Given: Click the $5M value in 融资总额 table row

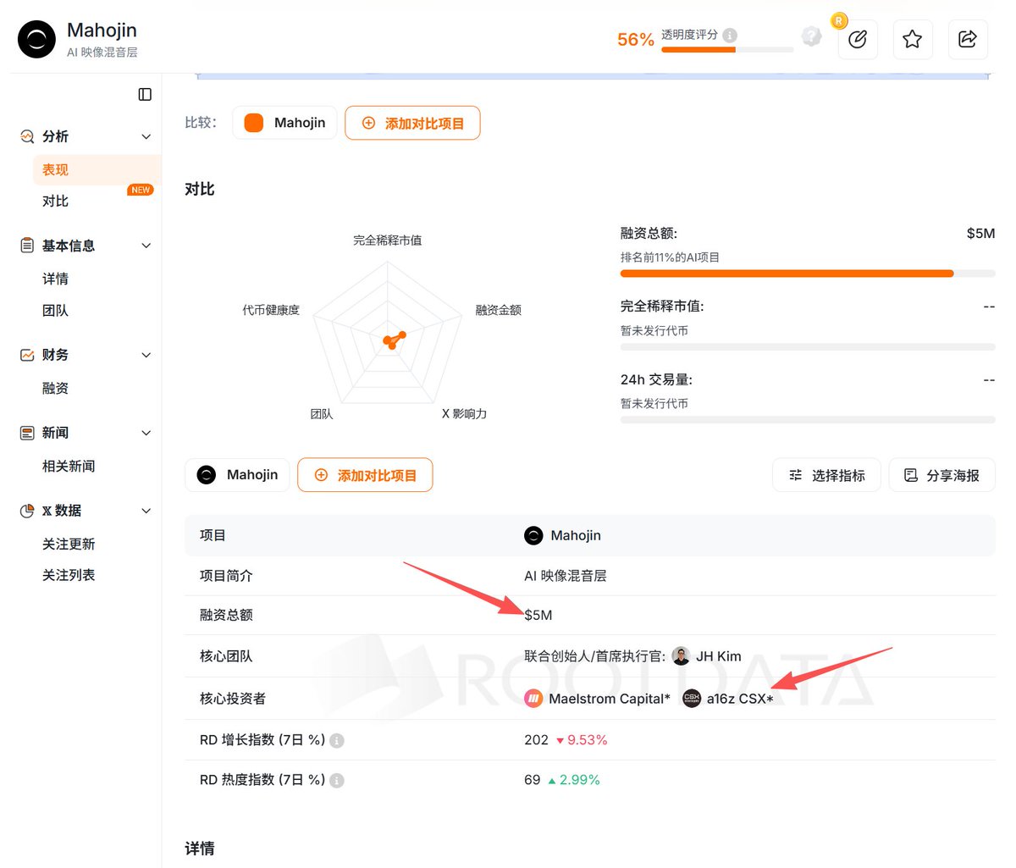Looking at the screenshot, I should click(538, 615).
